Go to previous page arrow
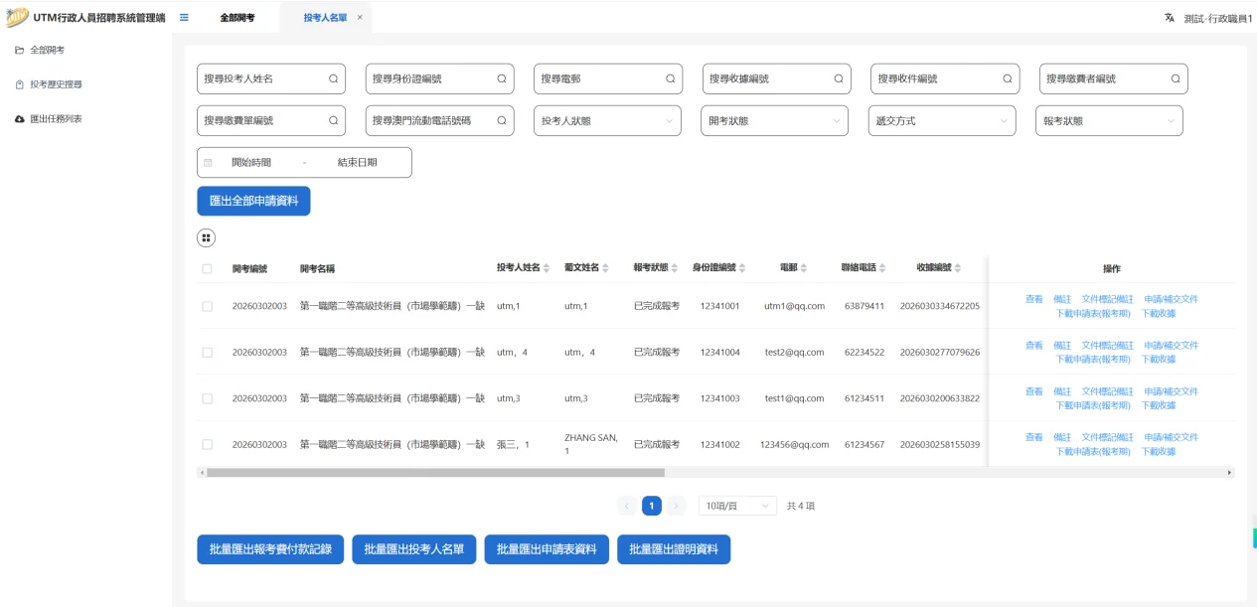 tap(627, 506)
